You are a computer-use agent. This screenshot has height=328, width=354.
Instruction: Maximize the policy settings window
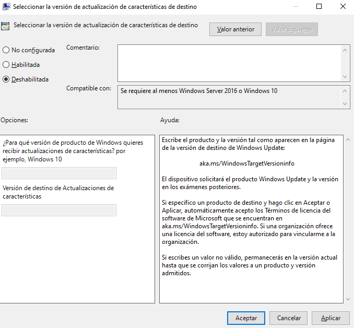(x=319, y=7)
